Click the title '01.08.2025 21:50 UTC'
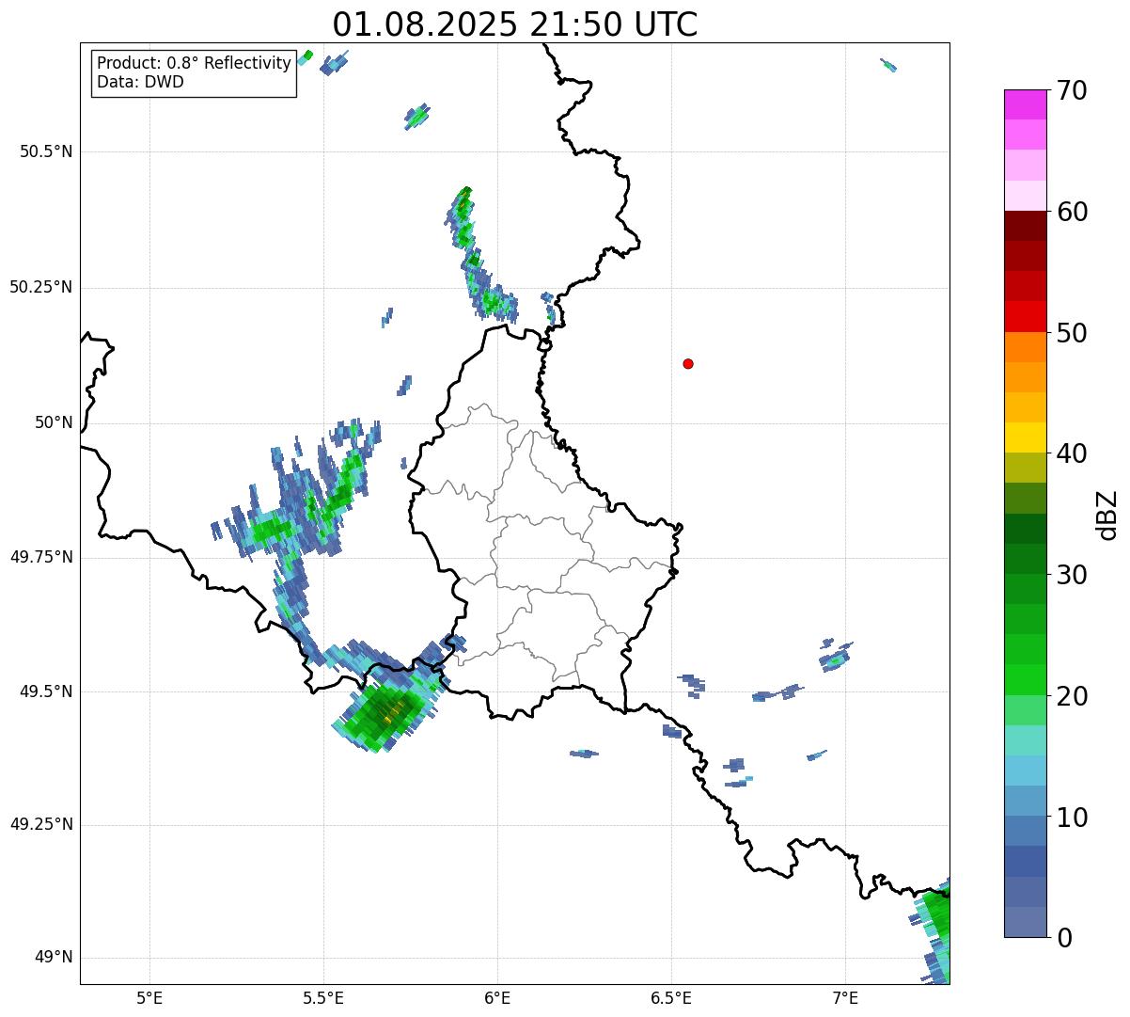 [515, 24]
